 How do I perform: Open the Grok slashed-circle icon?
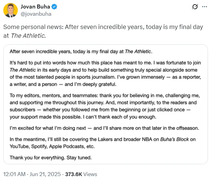coord(195,7)
